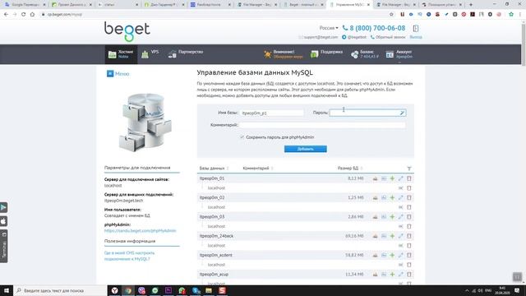Open Внимание! virus alert notice
Image resolution: width=526 pixels, height=296 pixels.
(x=284, y=54)
